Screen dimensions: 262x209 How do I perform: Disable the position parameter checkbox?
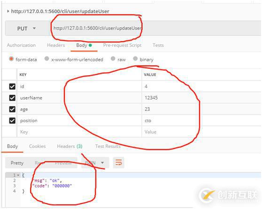pos(12,121)
